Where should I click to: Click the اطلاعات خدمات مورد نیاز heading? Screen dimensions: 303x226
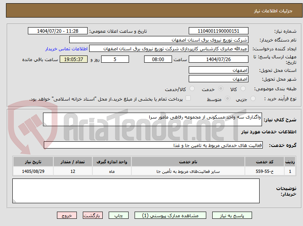pyautogui.click(x=269, y=132)
